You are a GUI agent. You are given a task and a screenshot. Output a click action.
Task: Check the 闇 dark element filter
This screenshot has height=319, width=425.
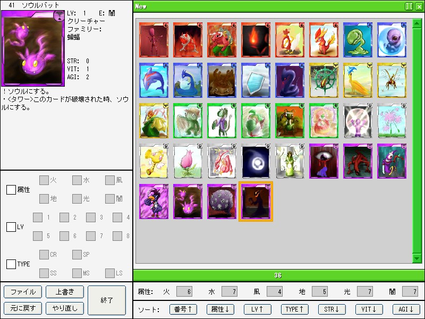coord(110,199)
